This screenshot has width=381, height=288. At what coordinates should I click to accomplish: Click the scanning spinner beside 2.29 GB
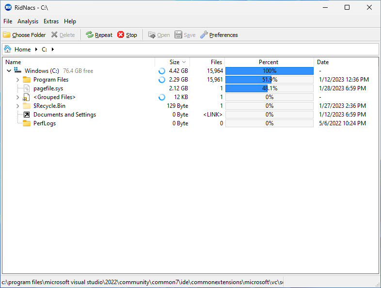tap(162, 80)
